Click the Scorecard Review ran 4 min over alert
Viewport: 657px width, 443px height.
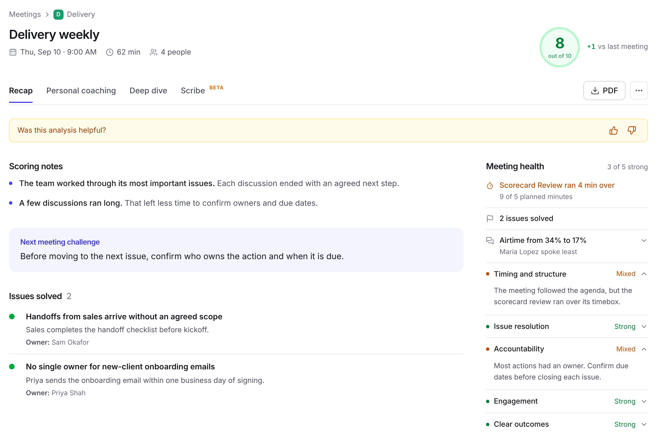tap(557, 185)
